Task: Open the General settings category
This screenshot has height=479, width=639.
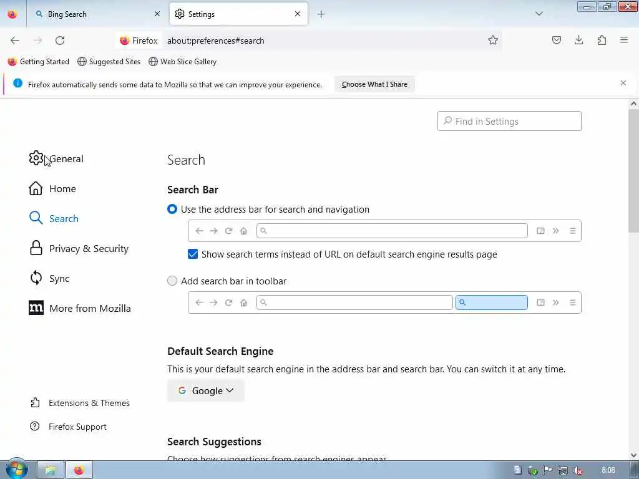Action: pyautogui.click(x=56, y=158)
